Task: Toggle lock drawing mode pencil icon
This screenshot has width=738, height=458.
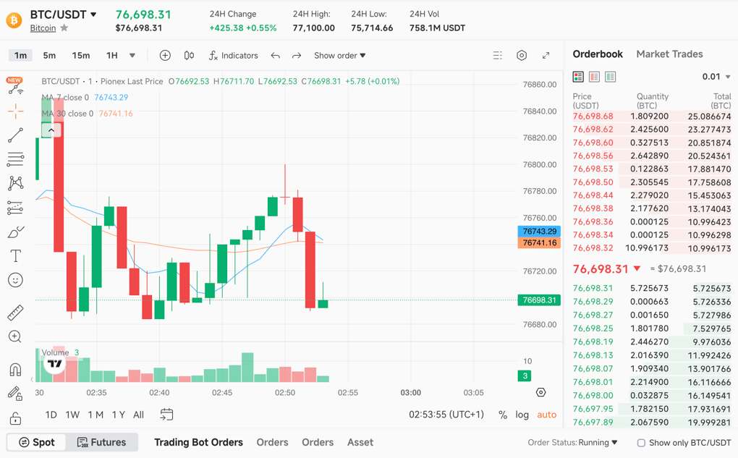Action: coord(15,394)
